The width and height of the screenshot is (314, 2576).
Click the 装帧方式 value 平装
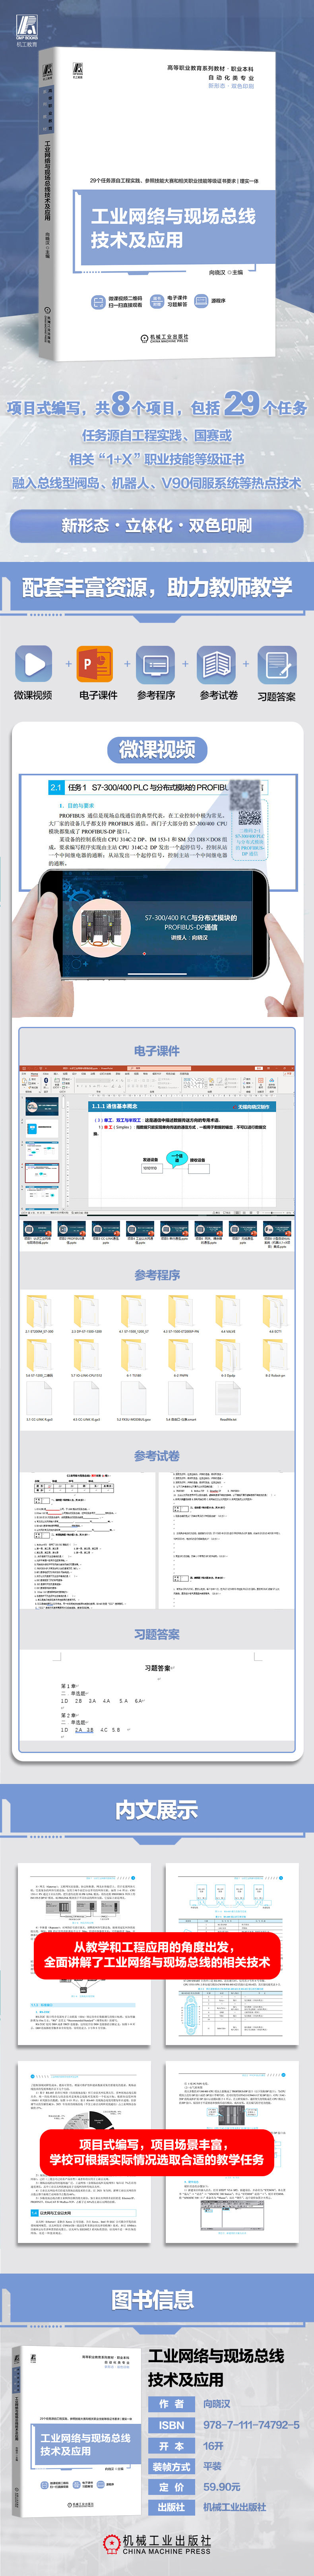(213, 2466)
